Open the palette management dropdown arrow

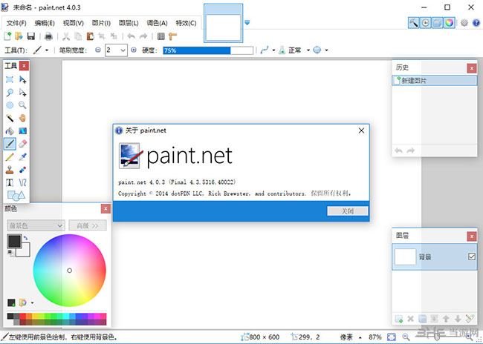coord(32,302)
